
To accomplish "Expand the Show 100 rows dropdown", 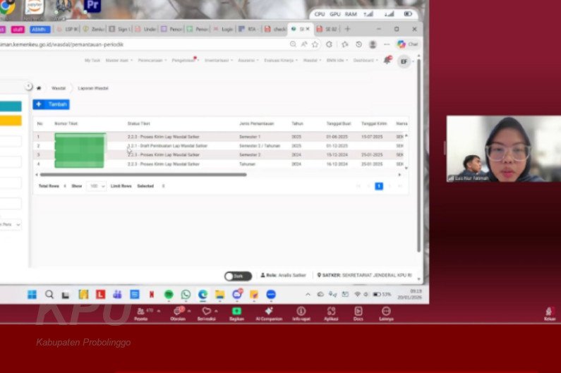I will coord(95,186).
